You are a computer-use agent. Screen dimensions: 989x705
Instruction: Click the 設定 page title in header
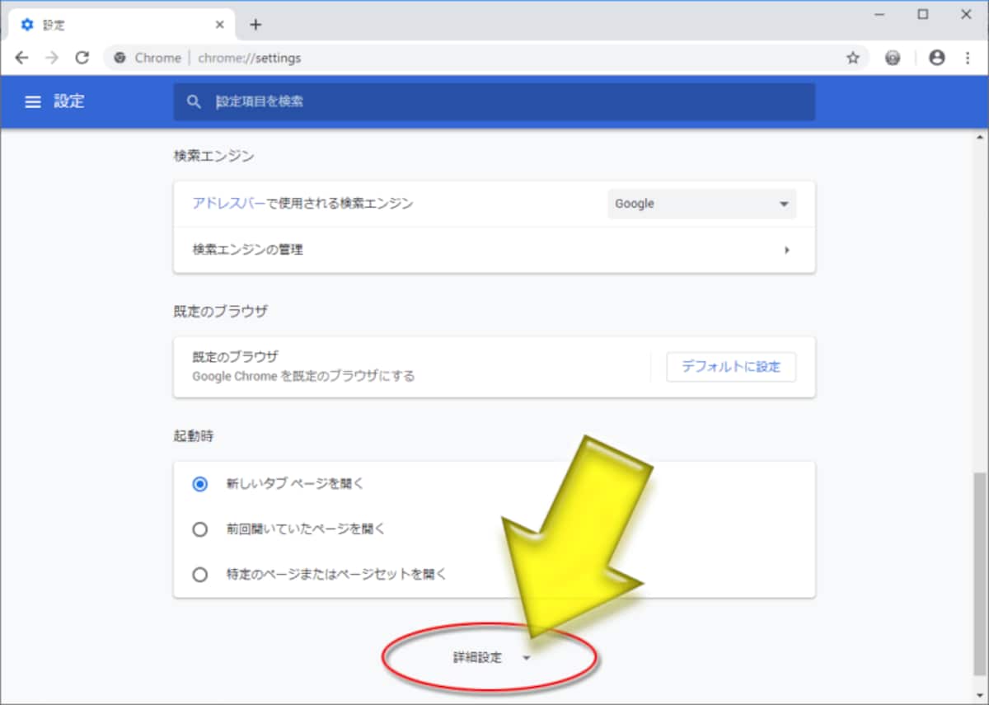click(x=69, y=101)
